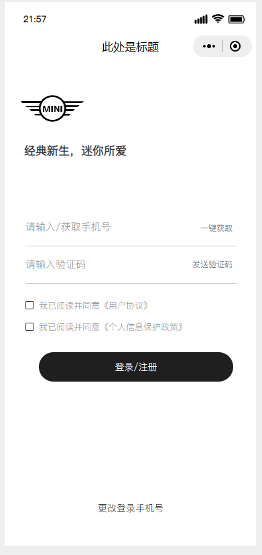Tap the circular close mini-program icon
Viewport: 262px width, 555px height.
(235, 46)
